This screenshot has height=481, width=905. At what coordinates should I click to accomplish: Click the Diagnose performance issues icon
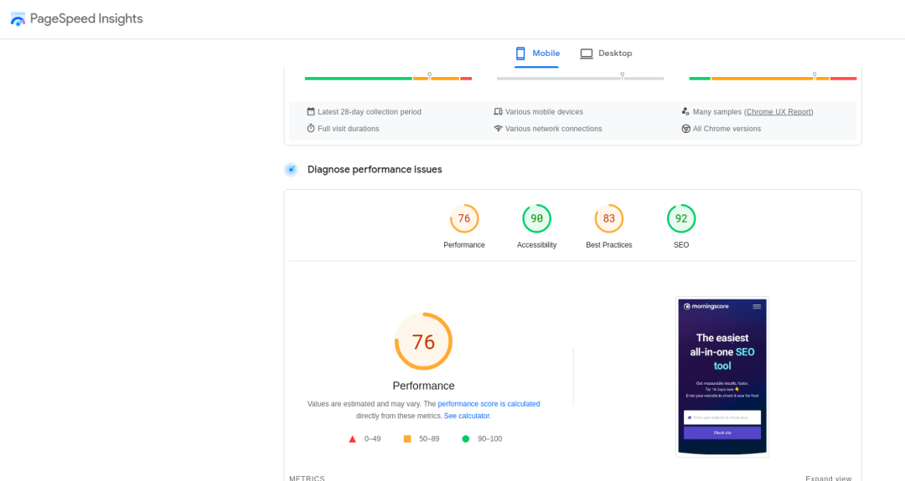(x=291, y=170)
